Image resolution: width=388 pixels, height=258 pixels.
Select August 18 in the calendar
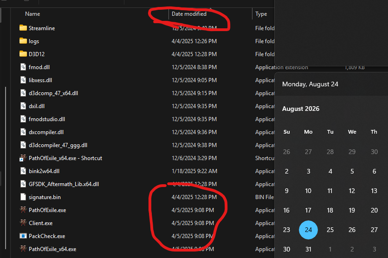pos(330,210)
